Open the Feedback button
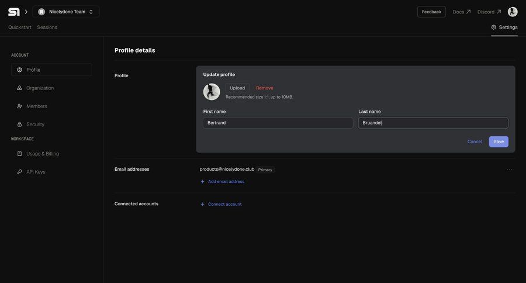526x283 pixels. (x=431, y=12)
